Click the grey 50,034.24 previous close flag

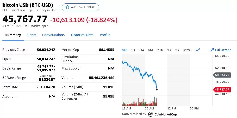click(x=222, y=75)
